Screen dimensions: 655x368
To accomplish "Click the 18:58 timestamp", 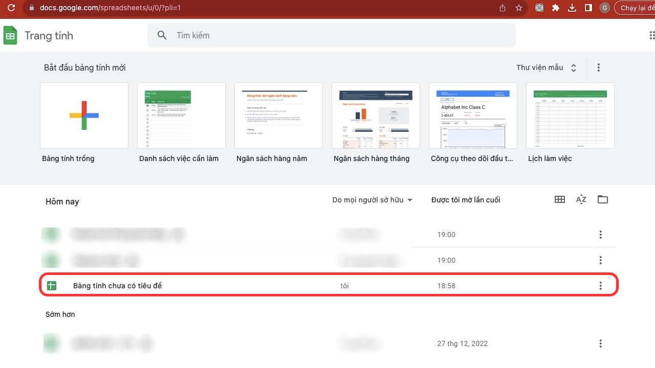I will pyautogui.click(x=446, y=286).
